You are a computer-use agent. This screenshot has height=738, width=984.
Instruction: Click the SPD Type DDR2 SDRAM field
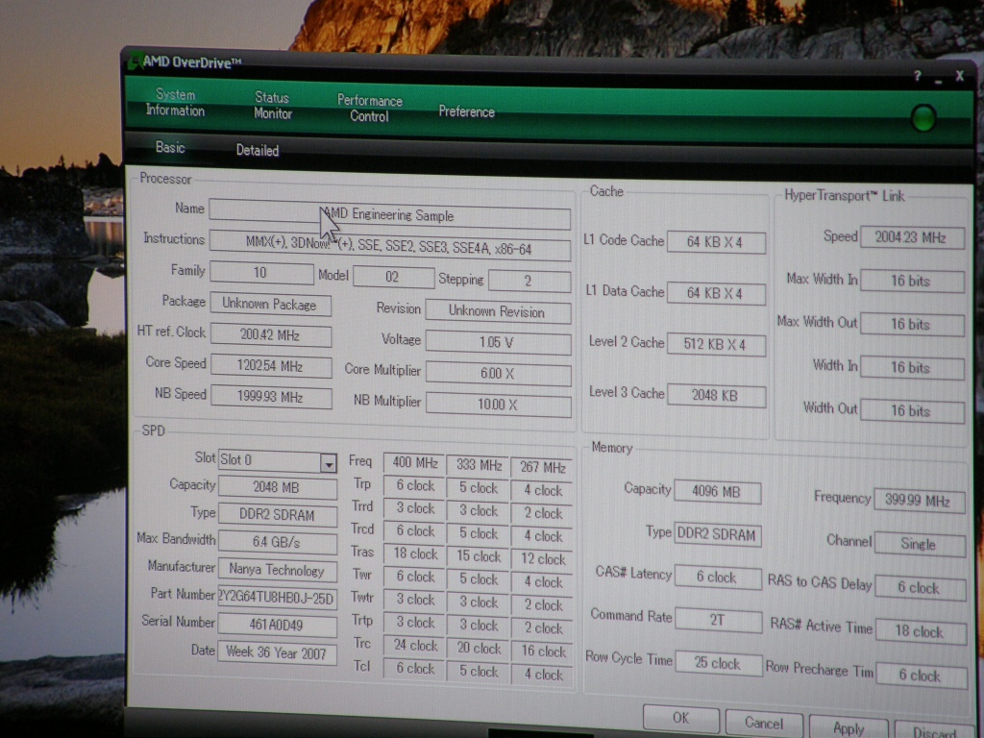point(277,515)
